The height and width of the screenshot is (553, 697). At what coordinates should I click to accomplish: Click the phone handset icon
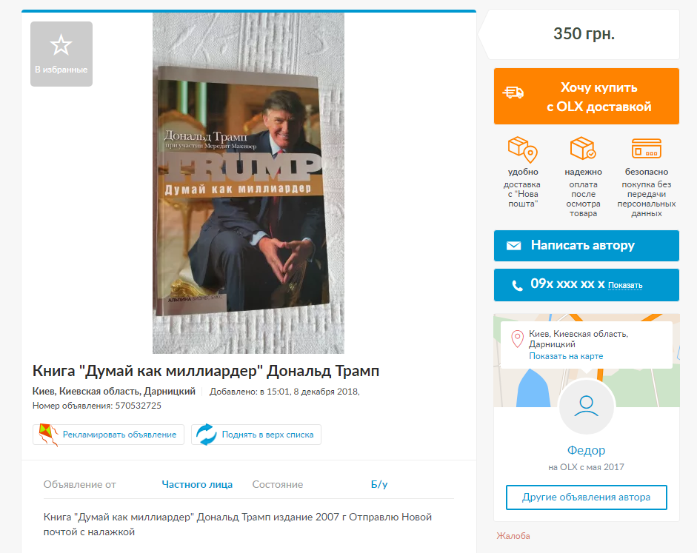click(x=517, y=285)
